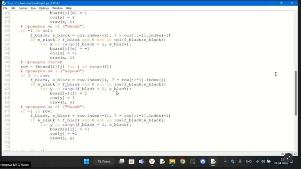The height and width of the screenshot is (169, 301).
Task: Open the Options menu
Action: coord(44,8)
